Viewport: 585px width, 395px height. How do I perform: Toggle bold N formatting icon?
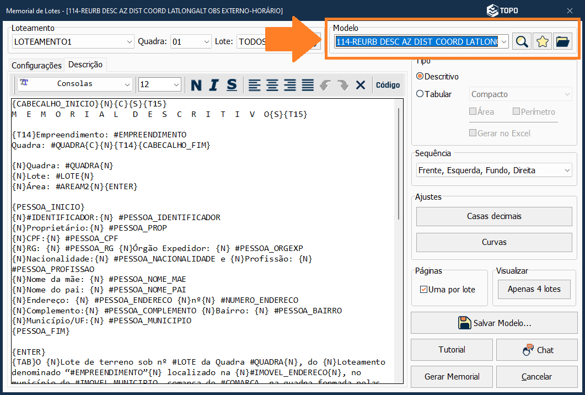click(196, 85)
